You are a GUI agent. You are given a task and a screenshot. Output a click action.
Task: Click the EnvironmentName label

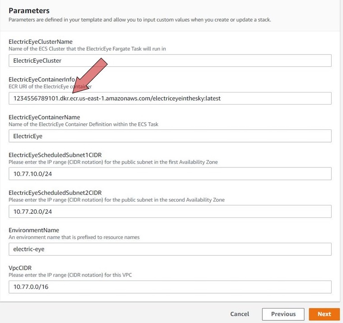(x=34, y=230)
